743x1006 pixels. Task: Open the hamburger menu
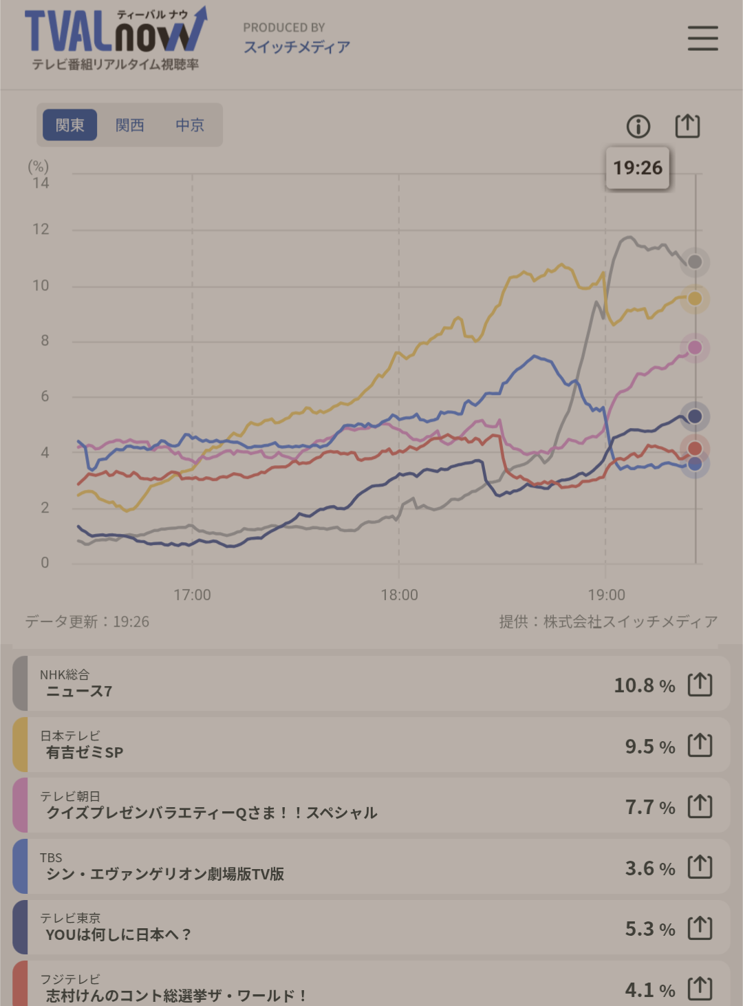coord(702,39)
